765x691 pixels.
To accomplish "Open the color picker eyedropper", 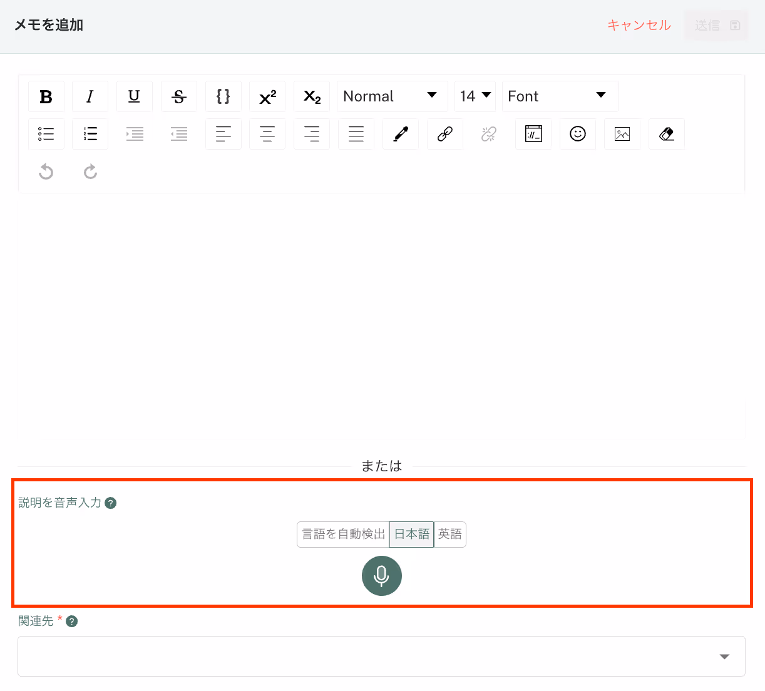I will point(401,134).
